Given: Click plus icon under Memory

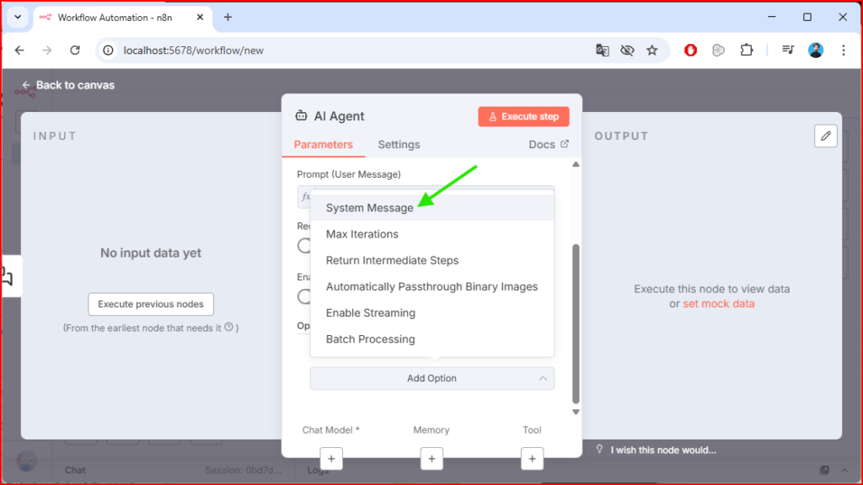Looking at the screenshot, I should pos(431,459).
